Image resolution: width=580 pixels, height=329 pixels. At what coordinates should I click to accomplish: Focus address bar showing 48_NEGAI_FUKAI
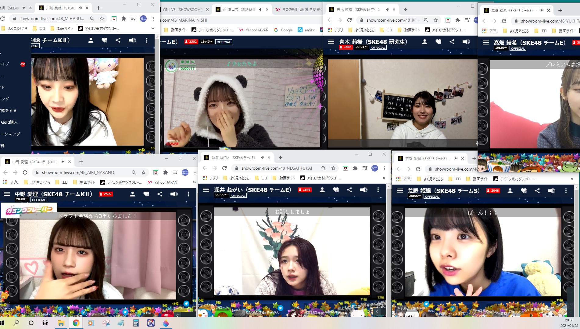pyautogui.click(x=277, y=168)
